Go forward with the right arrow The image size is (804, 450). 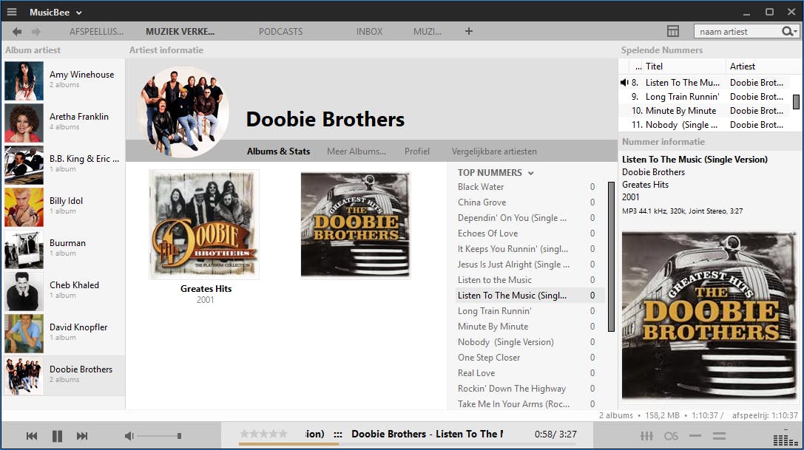(36, 32)
